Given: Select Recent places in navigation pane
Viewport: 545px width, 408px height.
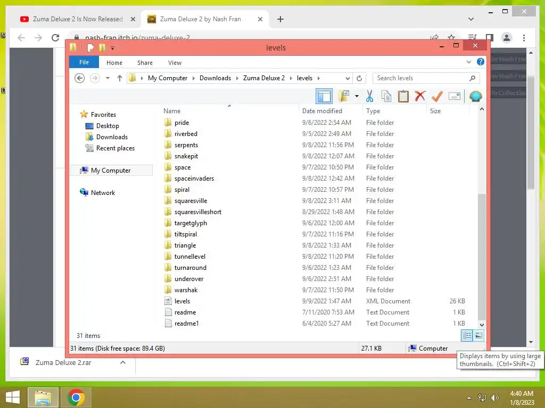Looking at the screenshot, I should pyautogui.click(x=115, y=148).
